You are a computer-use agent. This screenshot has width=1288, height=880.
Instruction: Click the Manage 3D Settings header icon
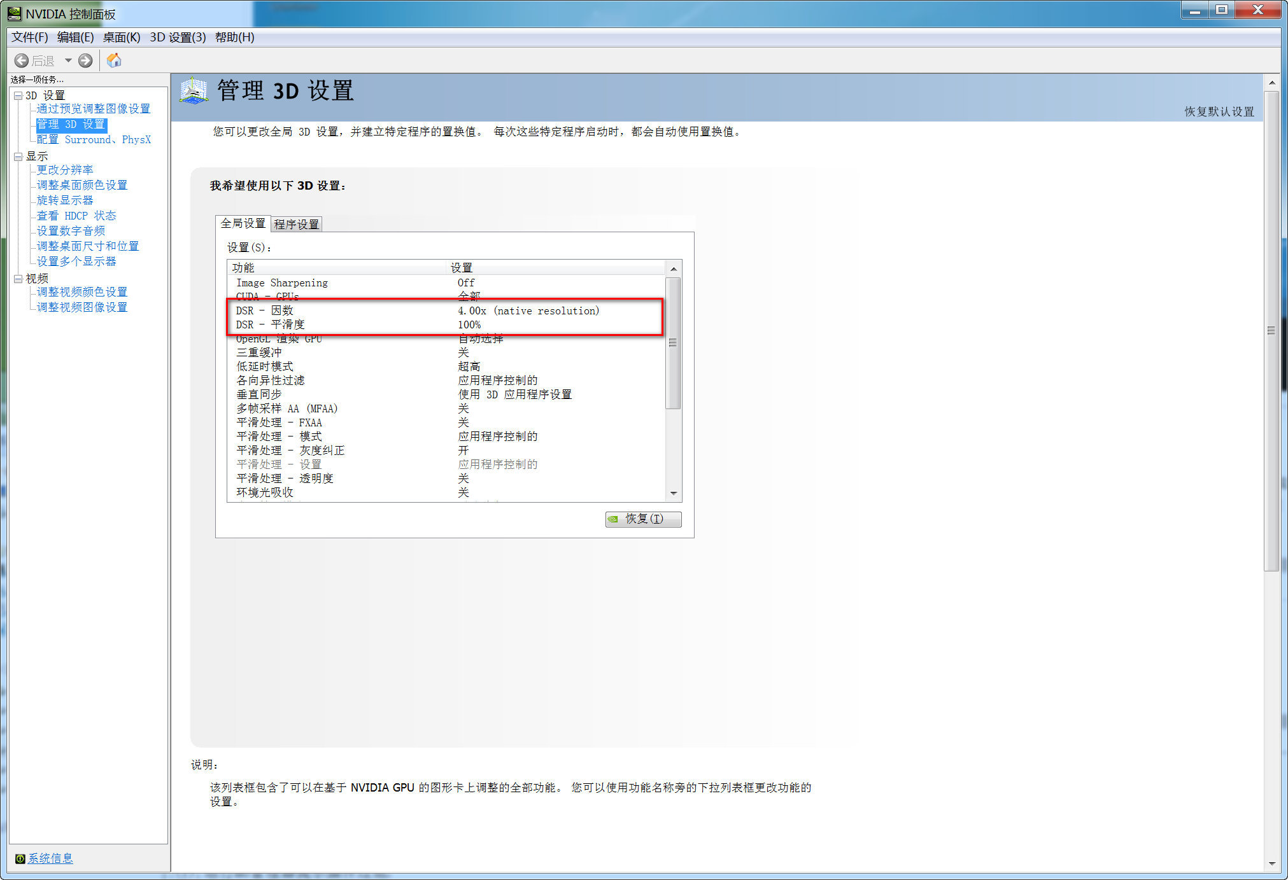pos(194,91)
